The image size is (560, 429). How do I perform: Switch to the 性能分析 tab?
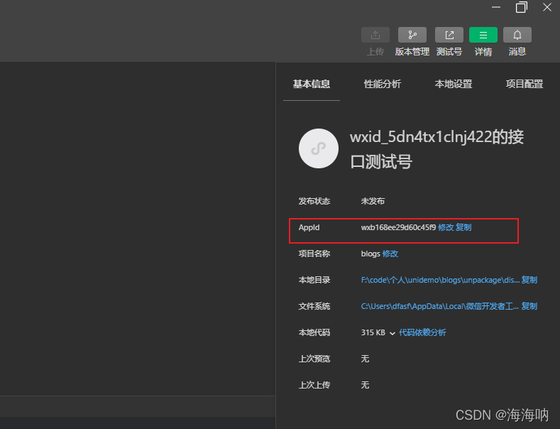pyautogui.click(x=382, y=84)
